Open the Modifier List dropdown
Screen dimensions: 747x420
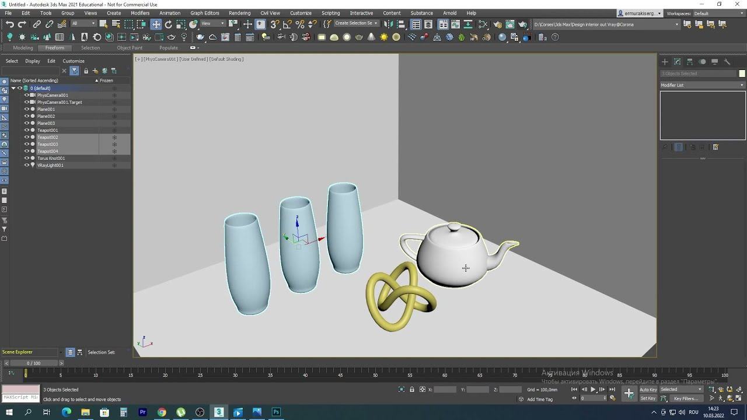[x=703, y=85]
